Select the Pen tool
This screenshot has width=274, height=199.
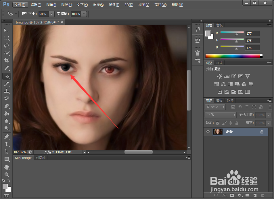click(x=7, y=137)
